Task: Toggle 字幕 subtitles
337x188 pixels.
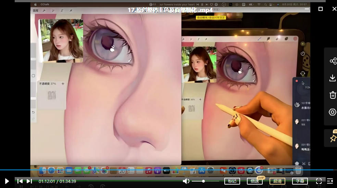Action: (x=300, y=181)
